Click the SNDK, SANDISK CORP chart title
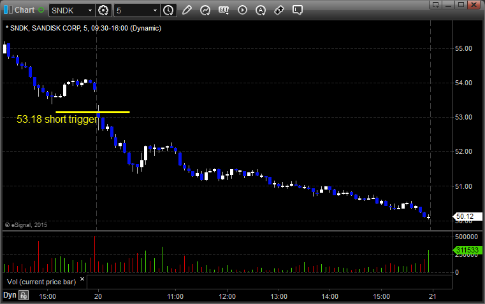 click(83, 28)
